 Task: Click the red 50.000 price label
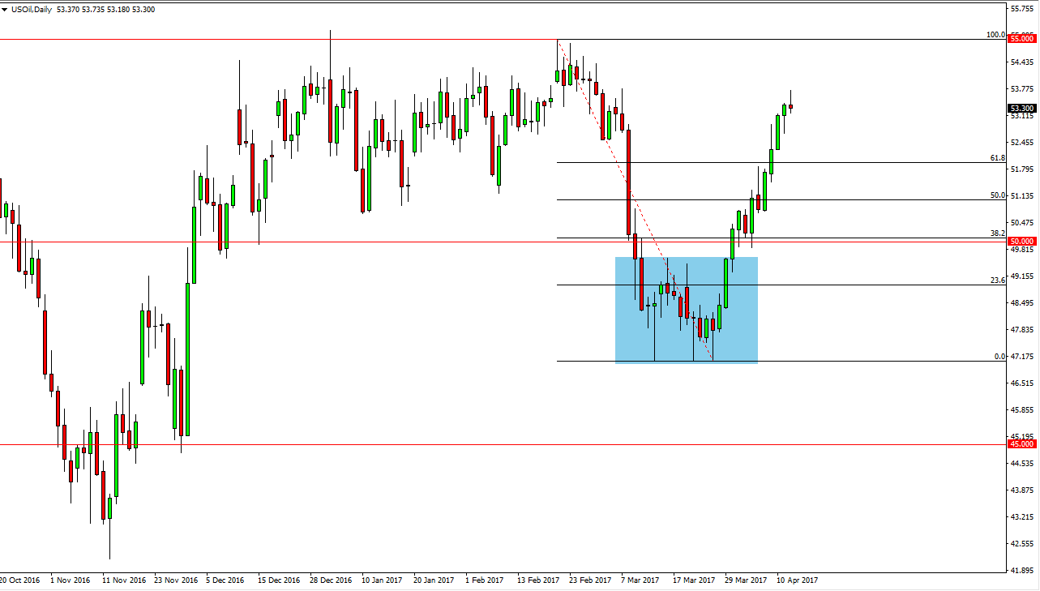1021,242
